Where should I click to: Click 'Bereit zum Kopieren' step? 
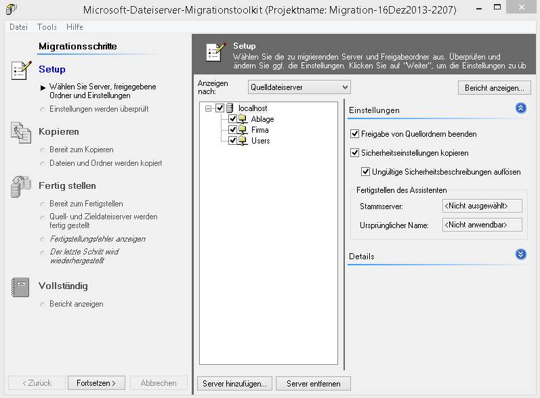[x=81, y=150]
